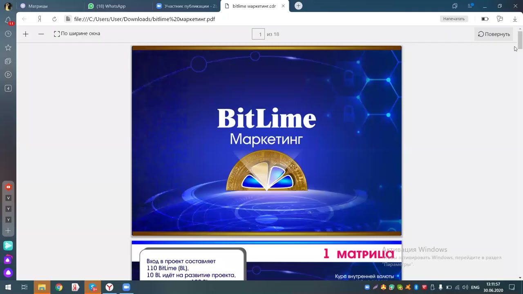523x294 pixels.
Task: Reload the PDF page
Action: (54, 19)
